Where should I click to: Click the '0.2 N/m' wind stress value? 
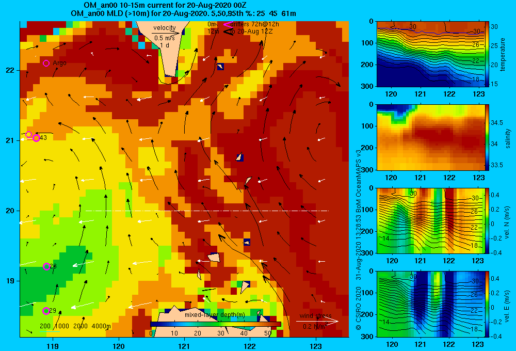pos(314,327)
